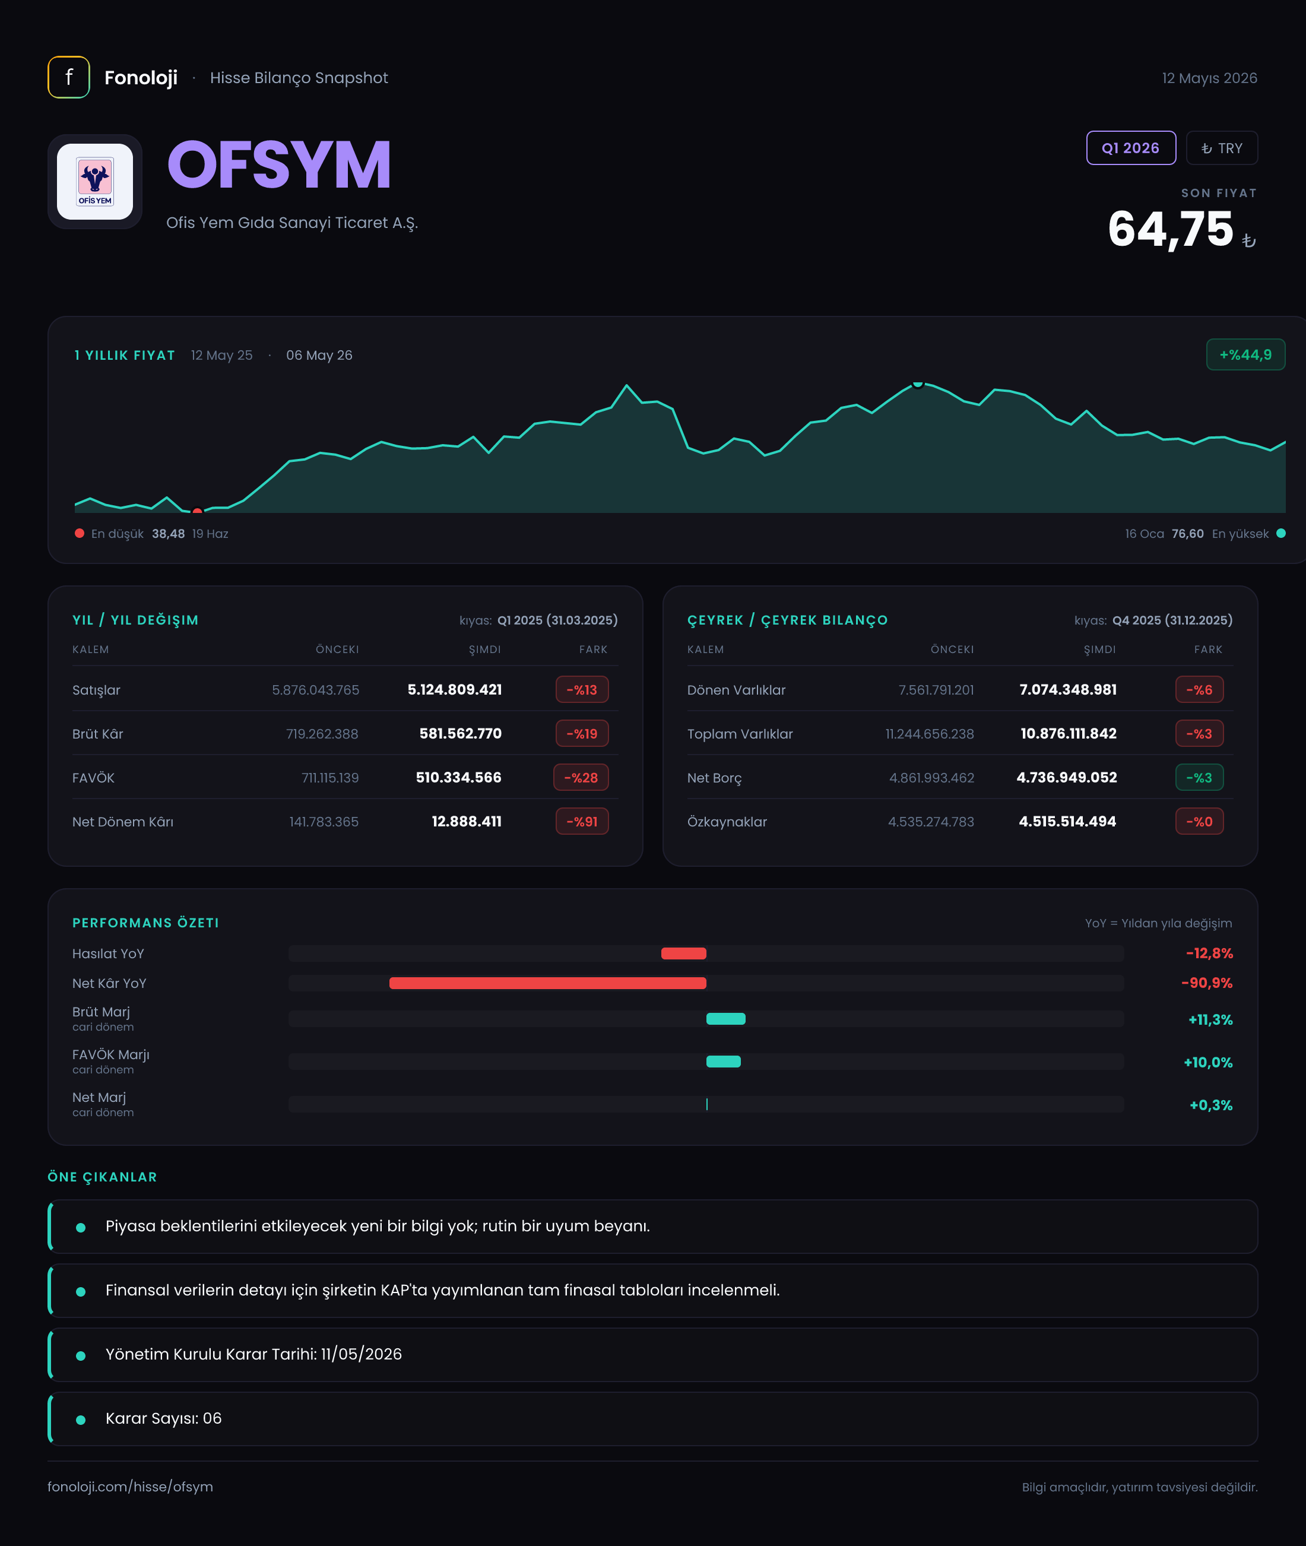1306x1546 pixels.
Task: Click the PERFORMANS ÖZETİ header
Action: [146, 923]
